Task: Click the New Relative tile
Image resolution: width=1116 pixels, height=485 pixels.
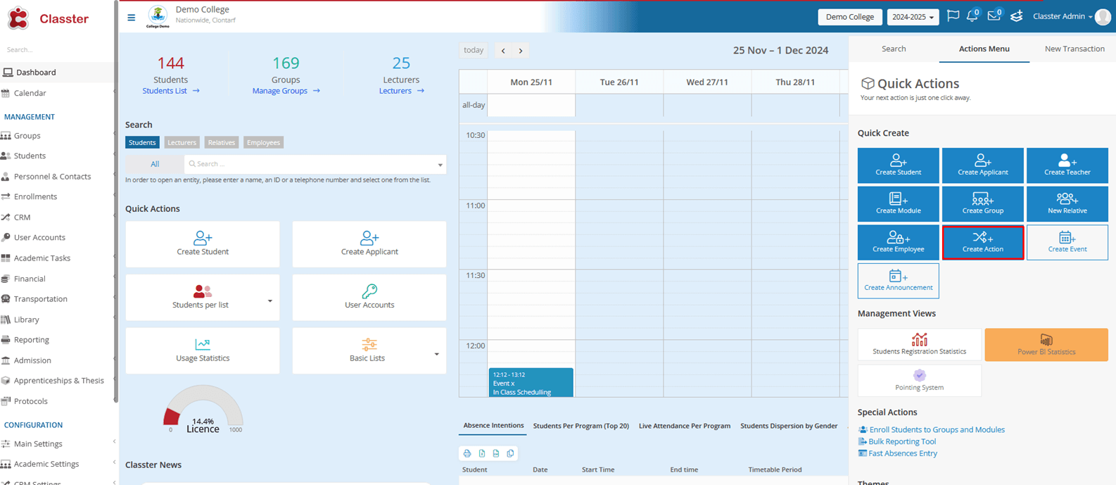Action: pos(1067,204)
